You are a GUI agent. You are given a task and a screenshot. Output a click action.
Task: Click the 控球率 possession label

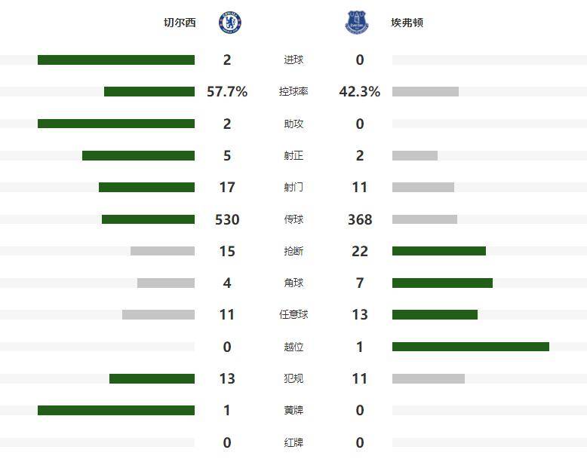pos(293,92)
